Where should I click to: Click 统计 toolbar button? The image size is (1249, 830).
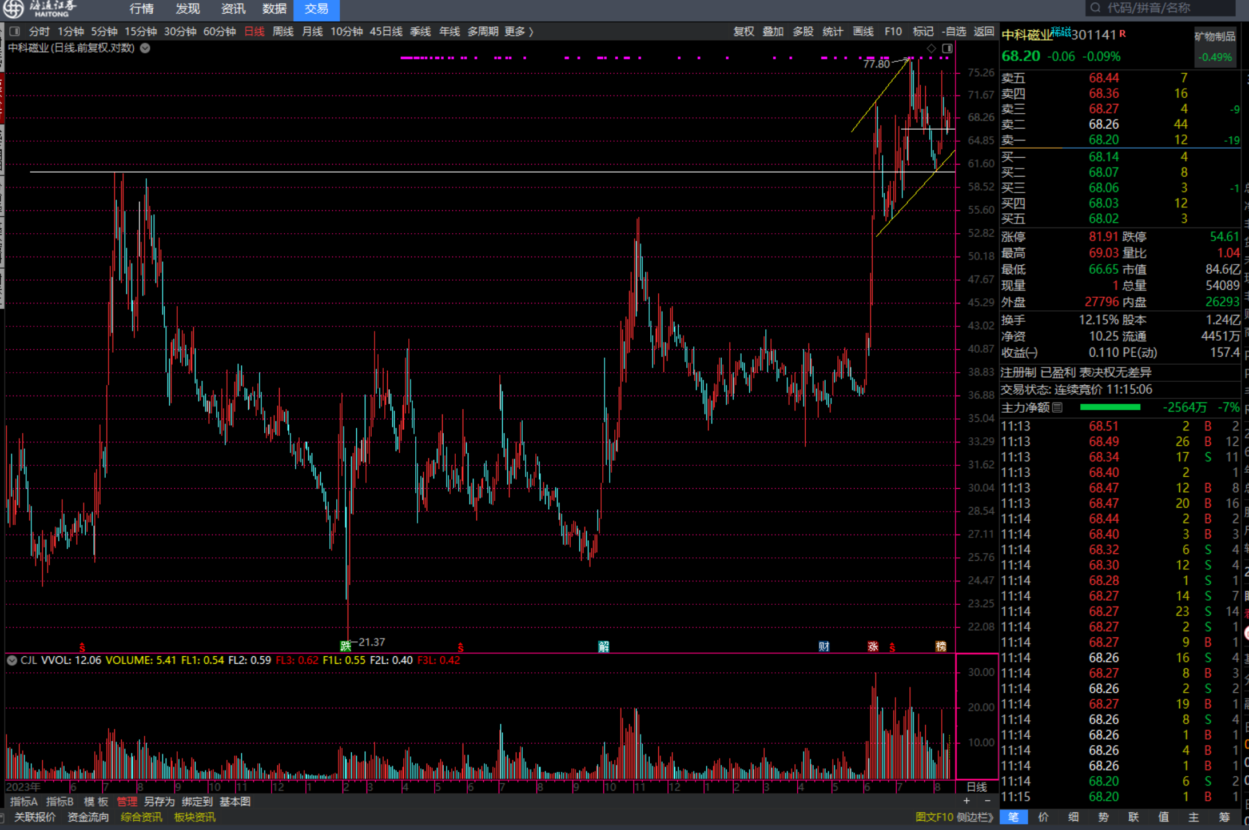(833, 31)
